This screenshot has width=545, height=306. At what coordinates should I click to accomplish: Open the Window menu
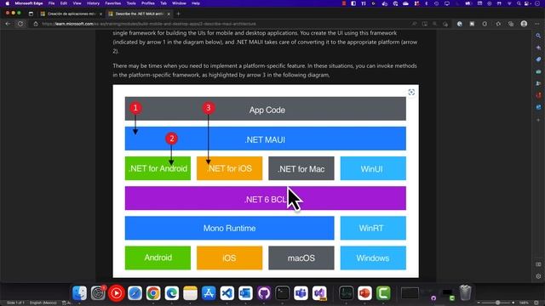[179, 3]
